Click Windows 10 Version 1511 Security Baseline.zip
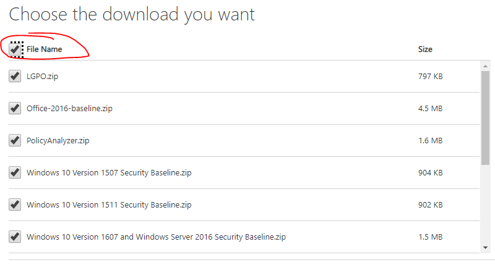This screenshot has height=273, width=495. click(x=109, y=205)
